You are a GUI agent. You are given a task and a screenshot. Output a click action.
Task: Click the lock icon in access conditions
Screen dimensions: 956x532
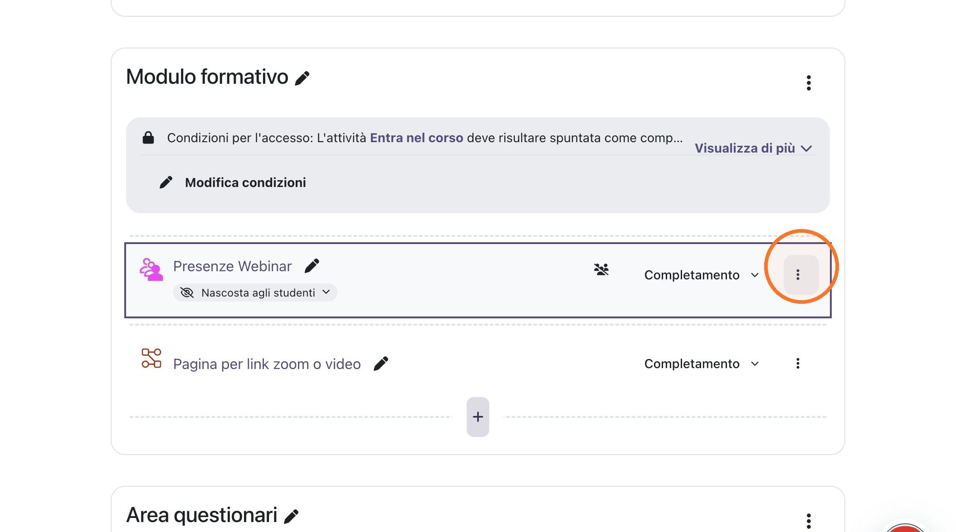[148, 138]
